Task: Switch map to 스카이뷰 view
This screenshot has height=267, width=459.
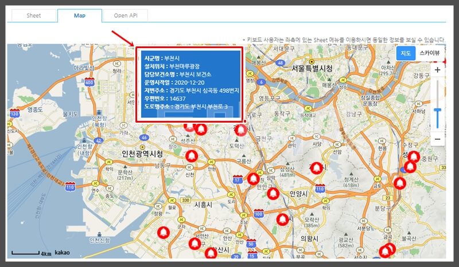Action: pyautogui.click(x=430, y=53)
